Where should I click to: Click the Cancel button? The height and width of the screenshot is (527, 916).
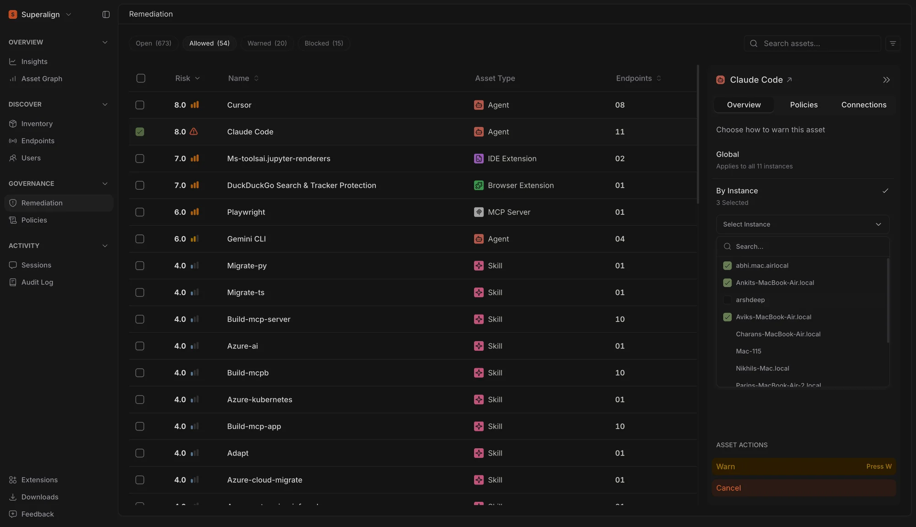[x=804, y=488]
